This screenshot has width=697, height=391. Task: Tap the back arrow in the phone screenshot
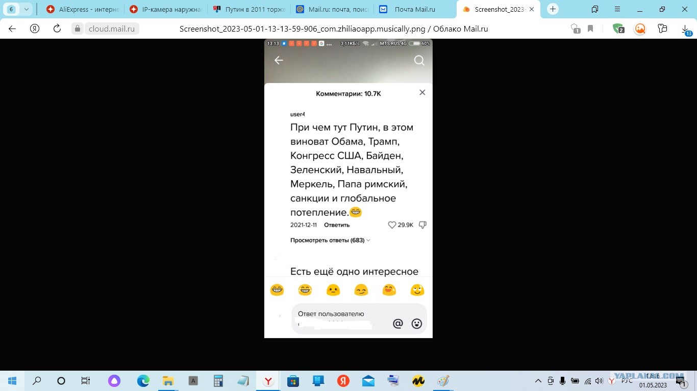(x=279, y=60)
